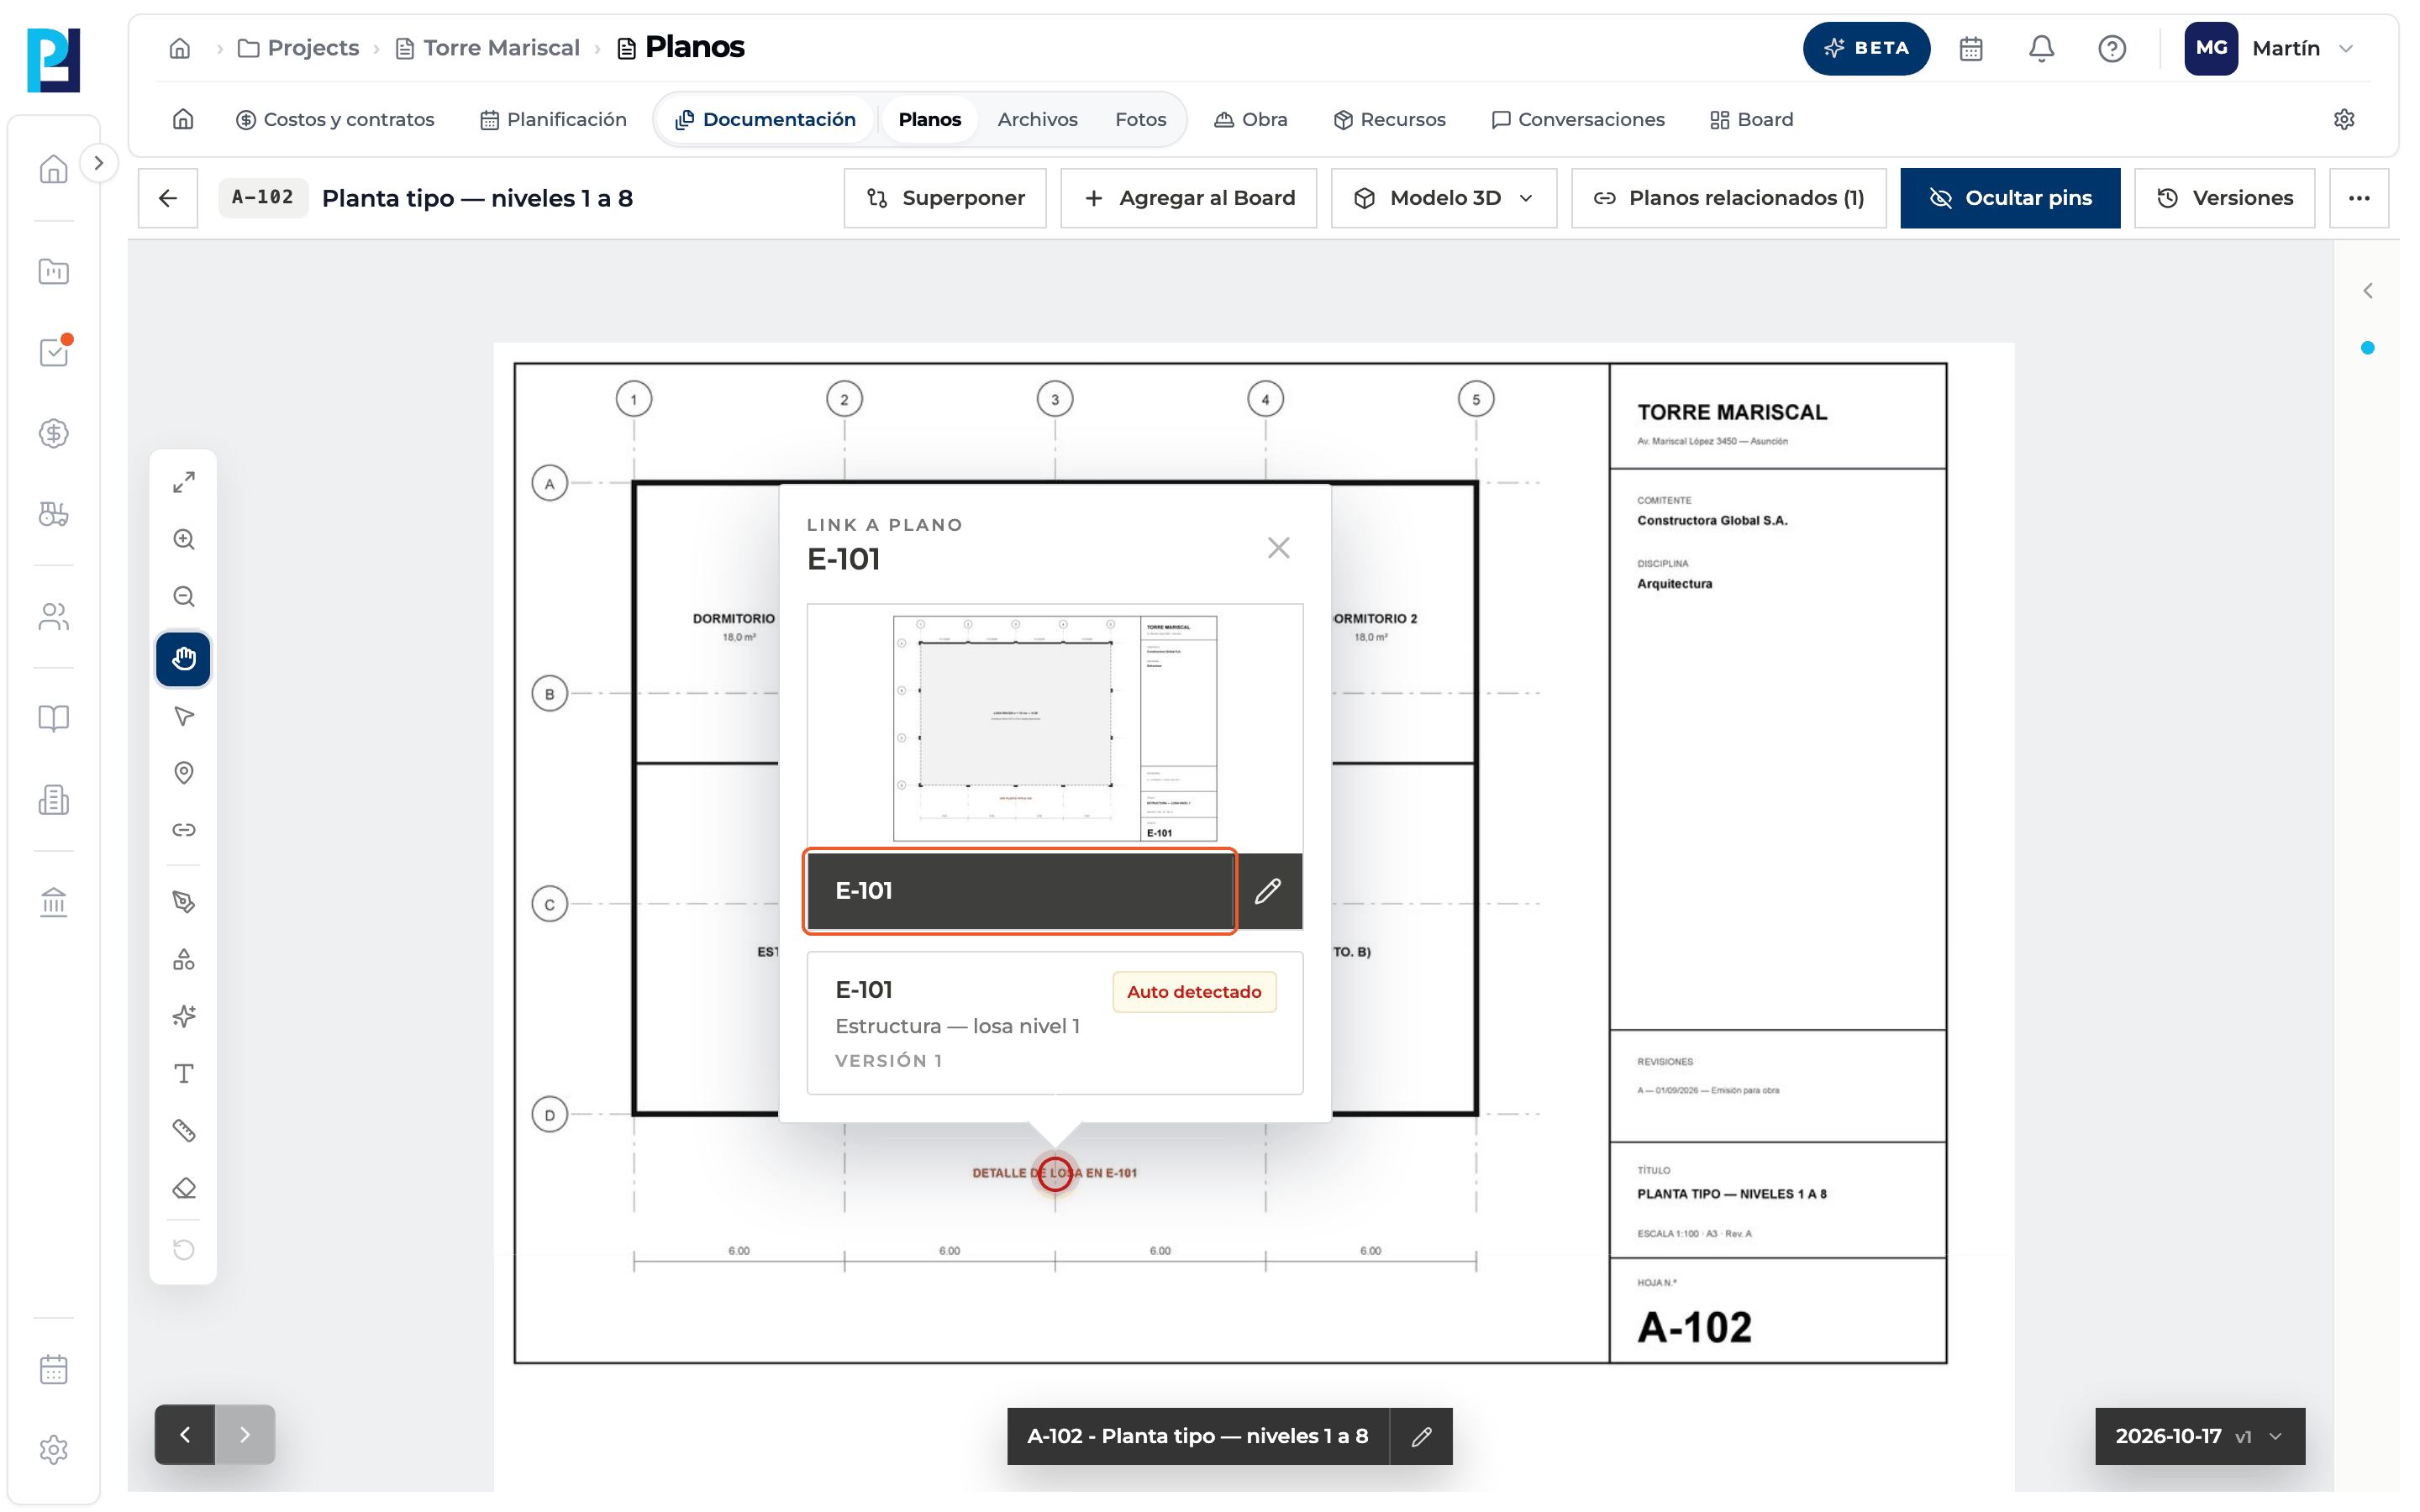Screen dimensions: 2420x1512
Task: Expand the left sidebar chevron
Action: [x=98, y=163]
